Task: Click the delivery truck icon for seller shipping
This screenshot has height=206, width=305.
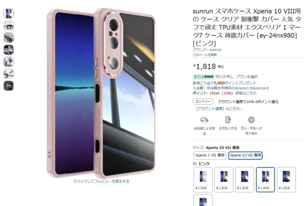Action: pos(204,119)
